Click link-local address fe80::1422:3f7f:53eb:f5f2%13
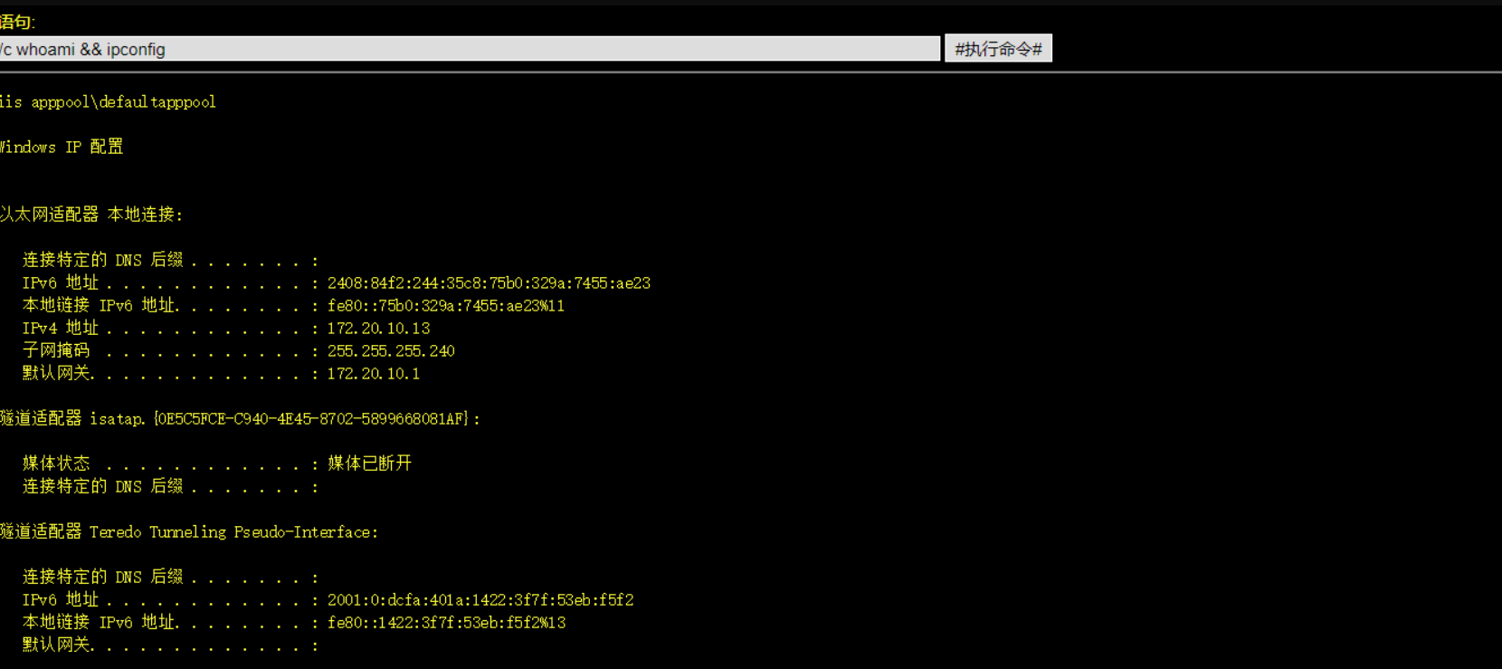 (446, 623)
